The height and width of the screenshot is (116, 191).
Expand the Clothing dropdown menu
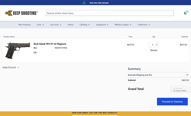pos(85,25)
